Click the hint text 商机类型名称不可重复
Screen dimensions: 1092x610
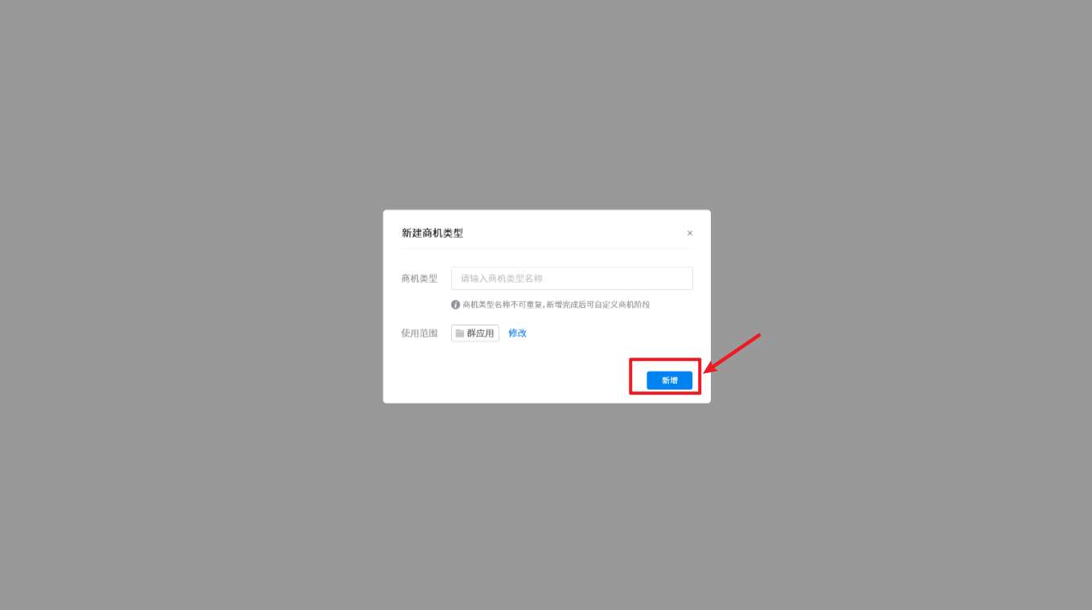(503, 305)
